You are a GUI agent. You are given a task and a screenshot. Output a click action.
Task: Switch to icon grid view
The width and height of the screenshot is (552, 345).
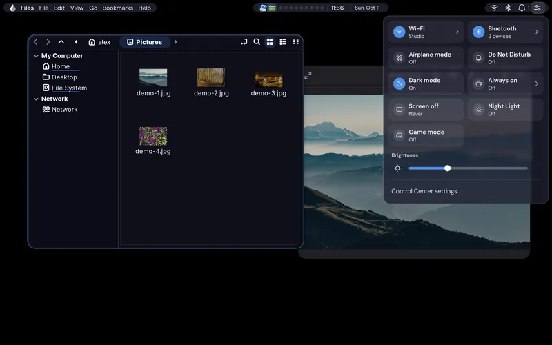270,42
